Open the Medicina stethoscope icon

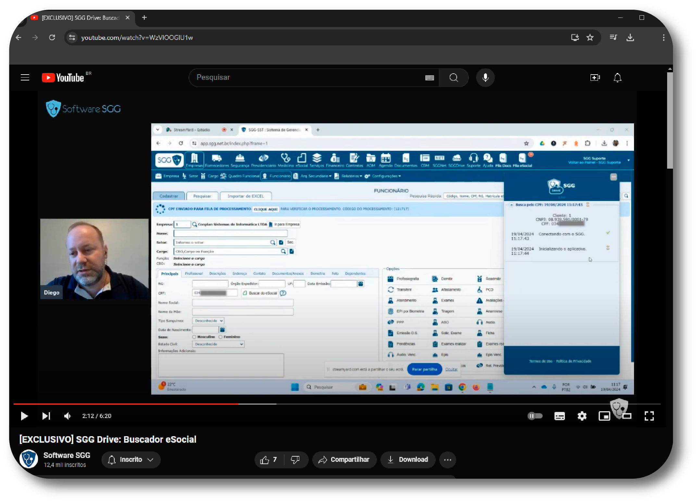[286, 160]
